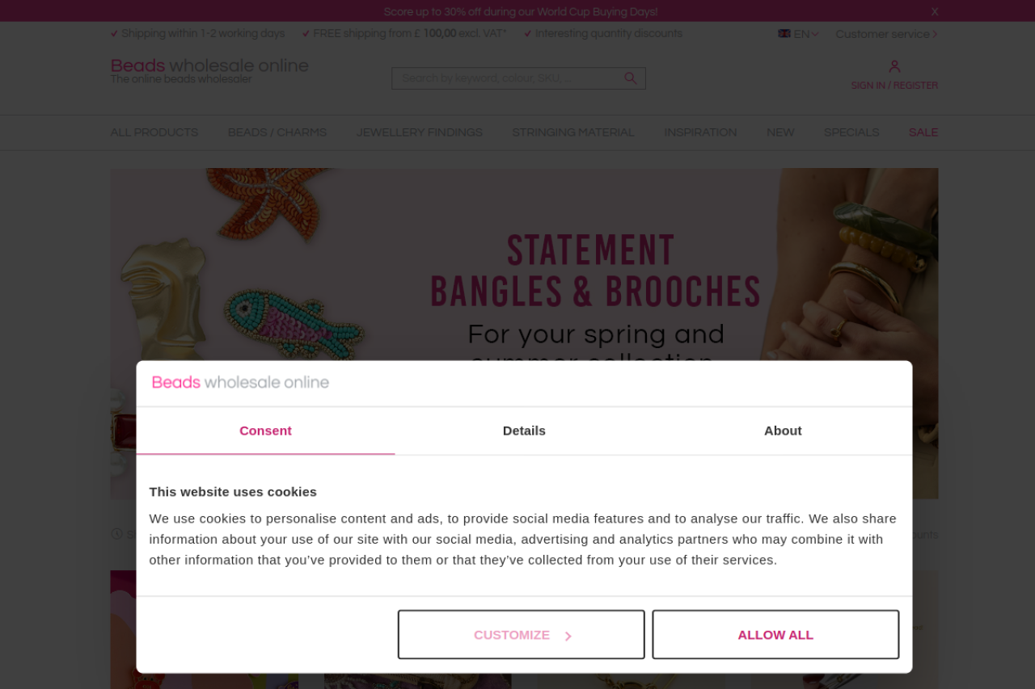Click the Beads wholesale online logo
1035x689 pixels.
[209, 71]
